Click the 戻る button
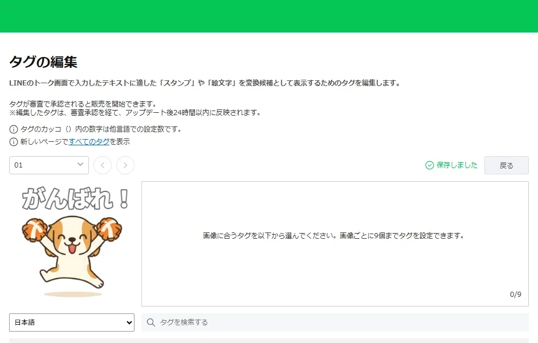Image resolution: width=538 pixels, height=343 pixels. click(x=507, y=165)
